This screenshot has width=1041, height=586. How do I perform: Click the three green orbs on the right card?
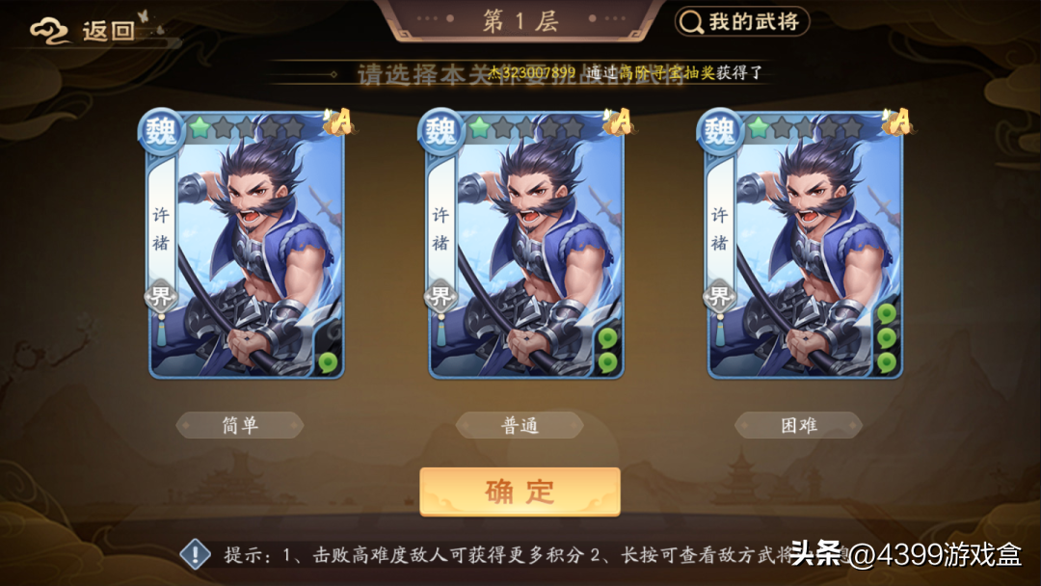click(887, 338)
